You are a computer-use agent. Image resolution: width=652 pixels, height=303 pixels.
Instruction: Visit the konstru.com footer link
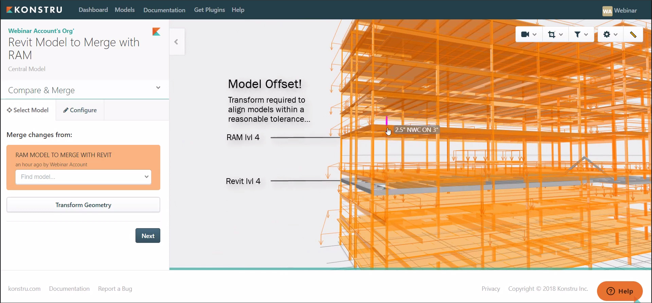(24, 289)
